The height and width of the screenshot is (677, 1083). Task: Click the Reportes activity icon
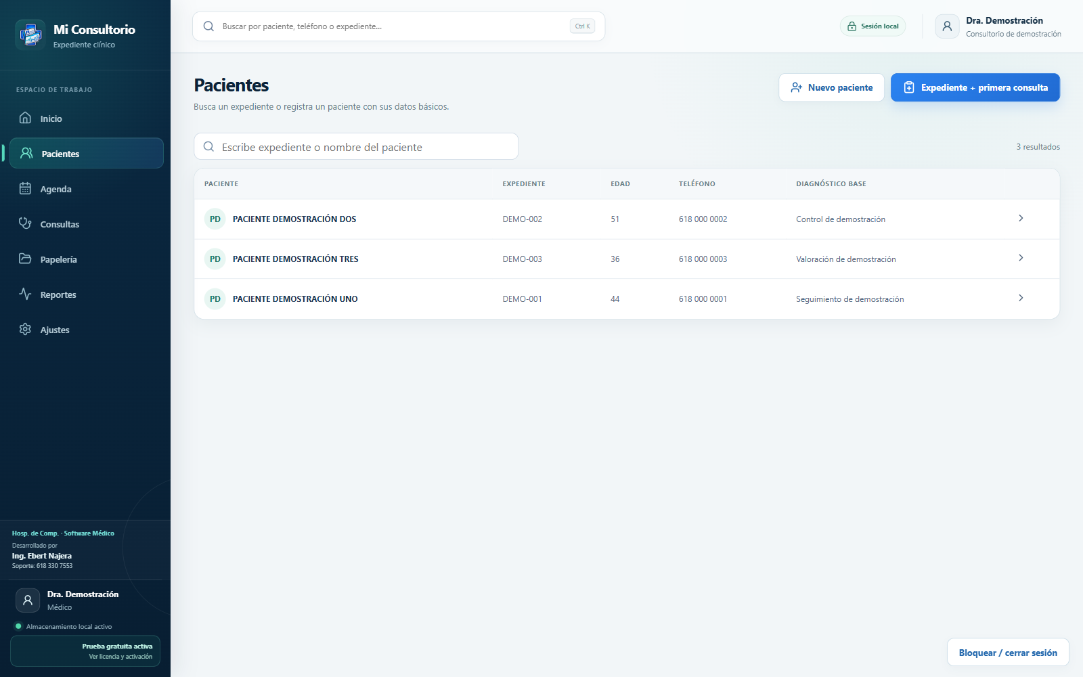pos(25,294)
